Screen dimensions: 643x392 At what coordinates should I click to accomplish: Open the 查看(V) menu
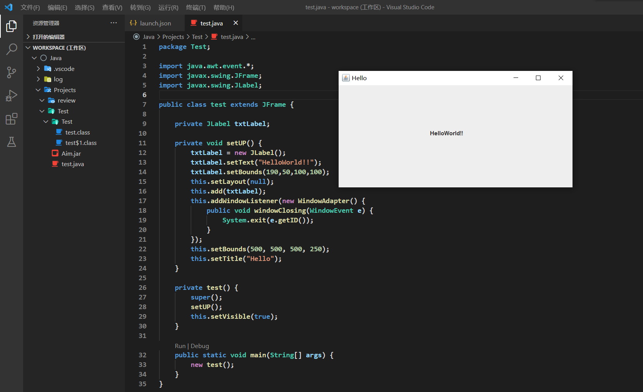(x=112, y=7)
